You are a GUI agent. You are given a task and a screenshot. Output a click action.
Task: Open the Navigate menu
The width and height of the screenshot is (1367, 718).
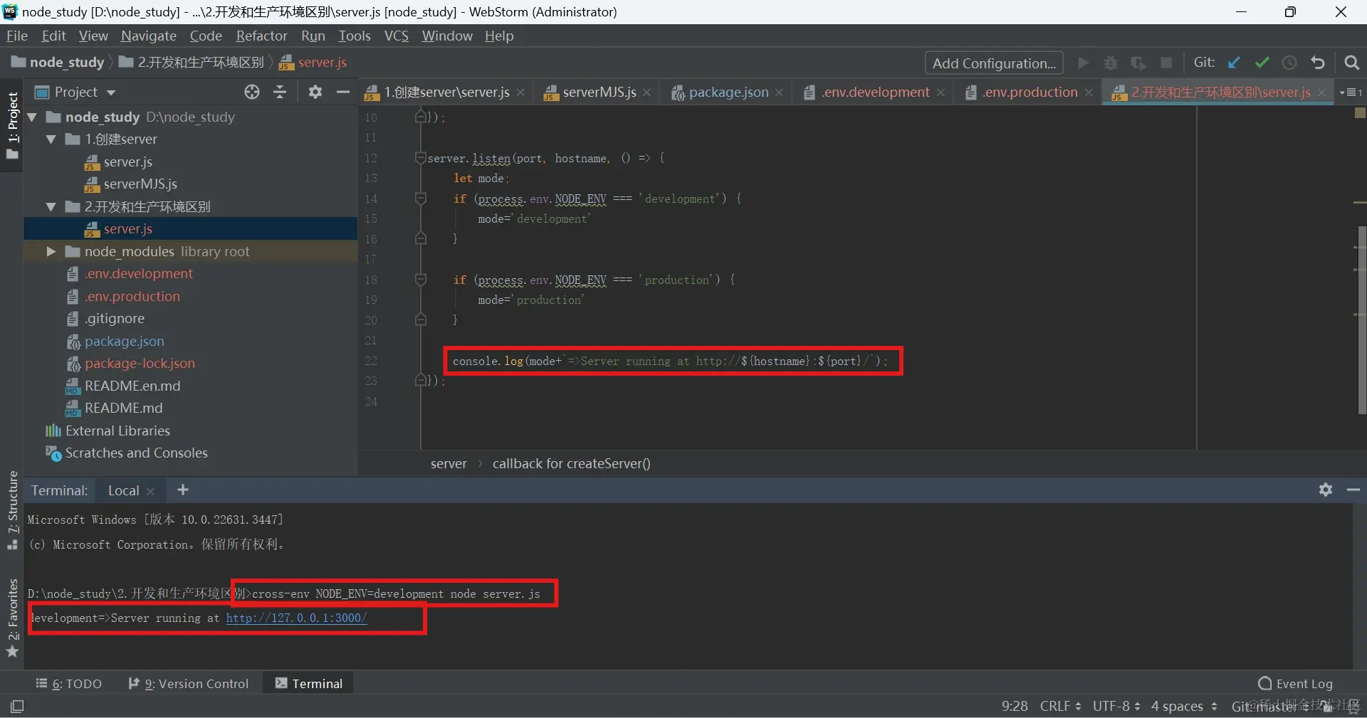click(x=149, y=36)
